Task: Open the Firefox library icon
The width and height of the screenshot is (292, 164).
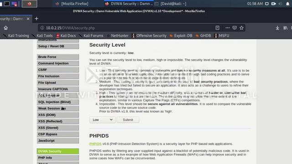Action: [x=285, y=28]
